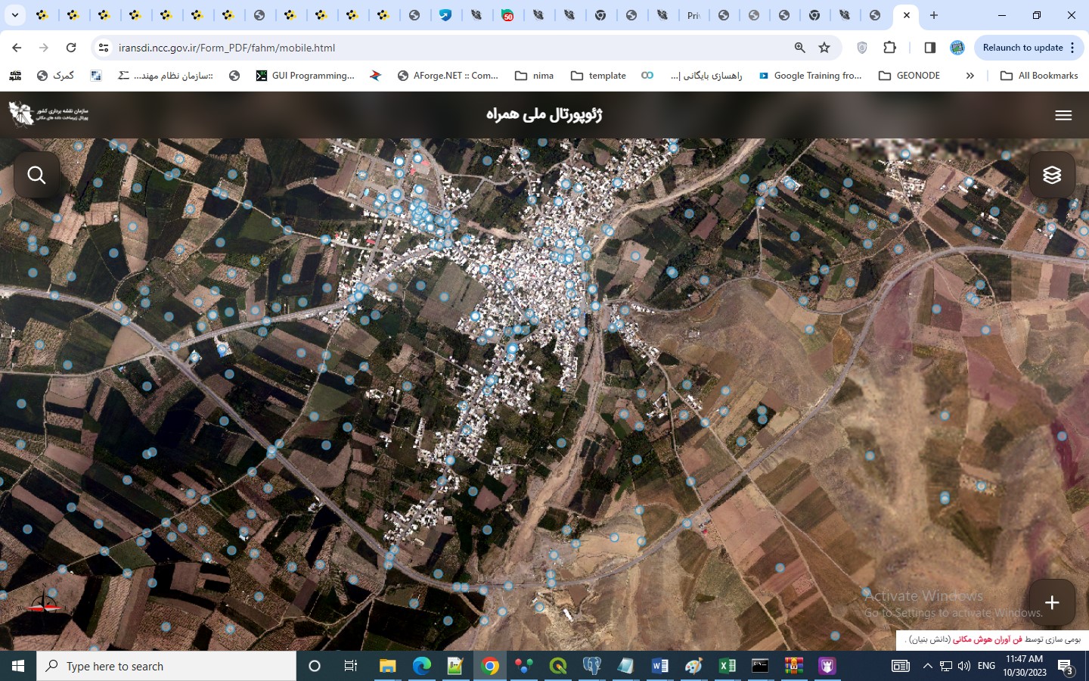Open the volume control in tray
Image resolution: width=1089 pixels, height=681 pixels.
coord(963,666)
